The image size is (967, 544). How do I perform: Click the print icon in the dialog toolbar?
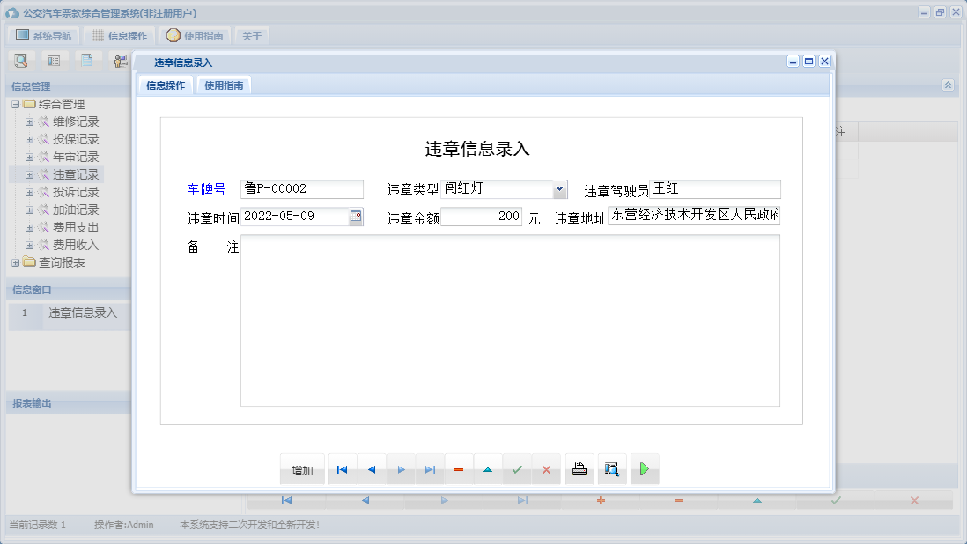[x=579, y=469]
